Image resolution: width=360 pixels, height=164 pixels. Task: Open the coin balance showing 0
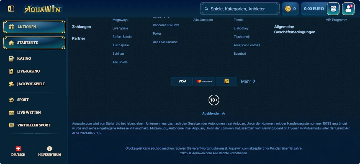(290, 9)
